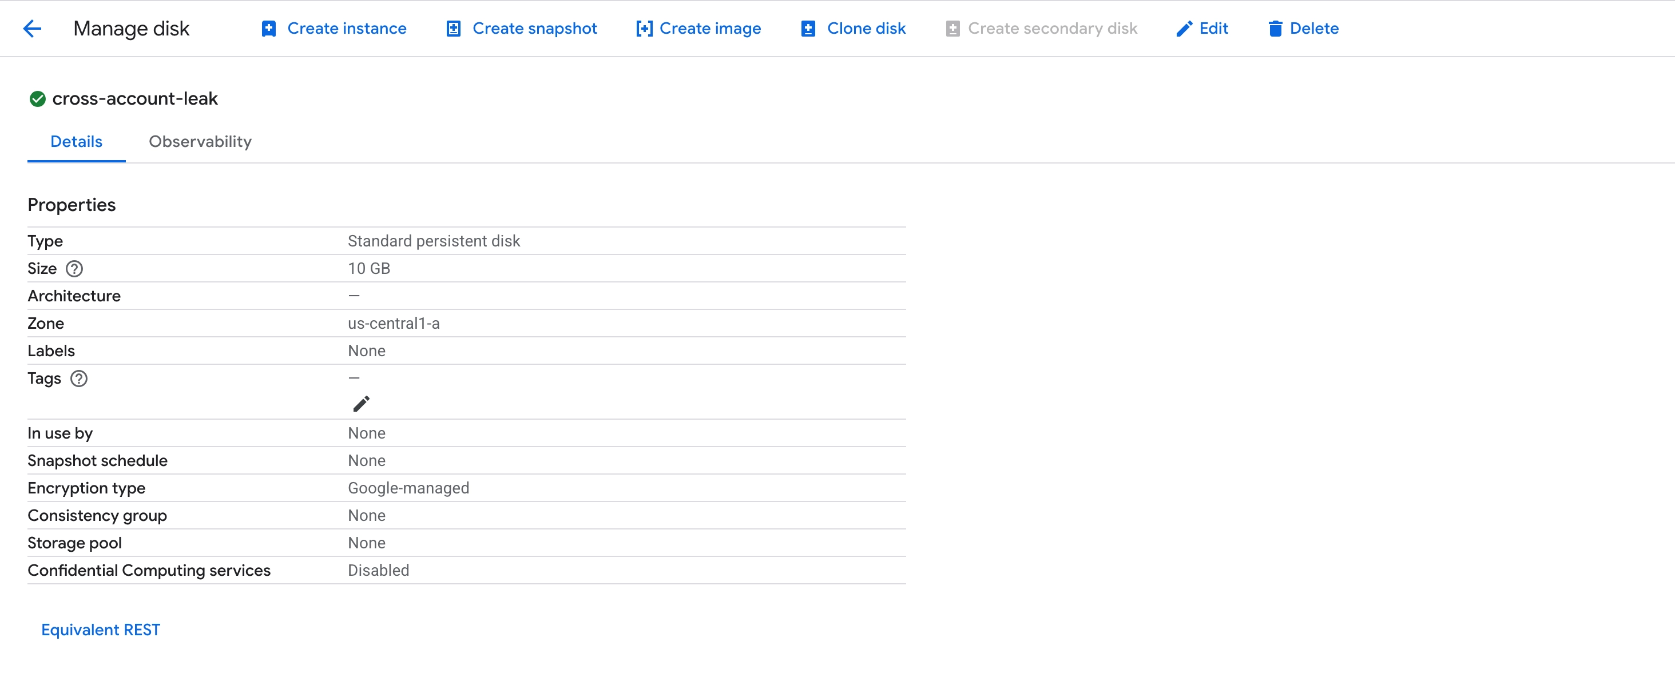Click the Create snapshot icon
1675x685 pixels.
[453, 29]
